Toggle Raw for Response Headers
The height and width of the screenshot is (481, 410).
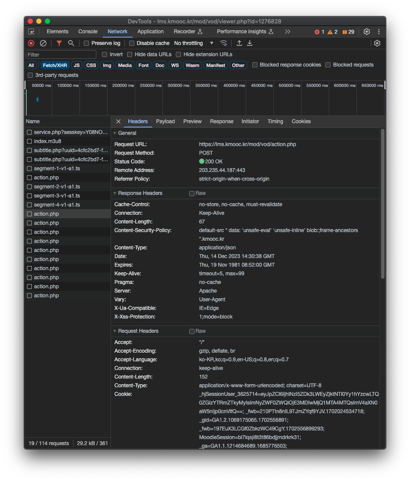(x=192, y=194)
